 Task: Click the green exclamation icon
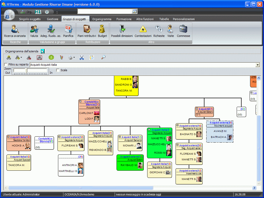click(x=51, y=57)
